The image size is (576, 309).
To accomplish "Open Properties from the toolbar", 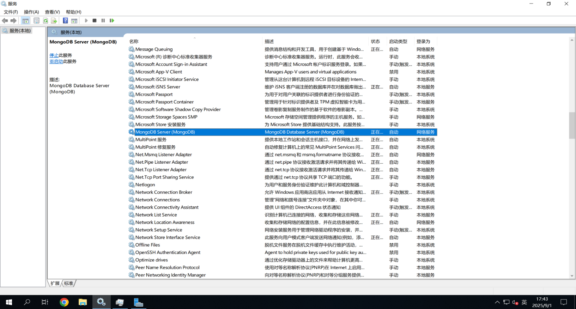I will tap(36, 21).
